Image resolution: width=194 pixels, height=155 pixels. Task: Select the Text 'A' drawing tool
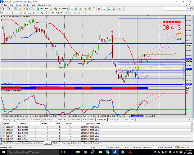(34, 13)
